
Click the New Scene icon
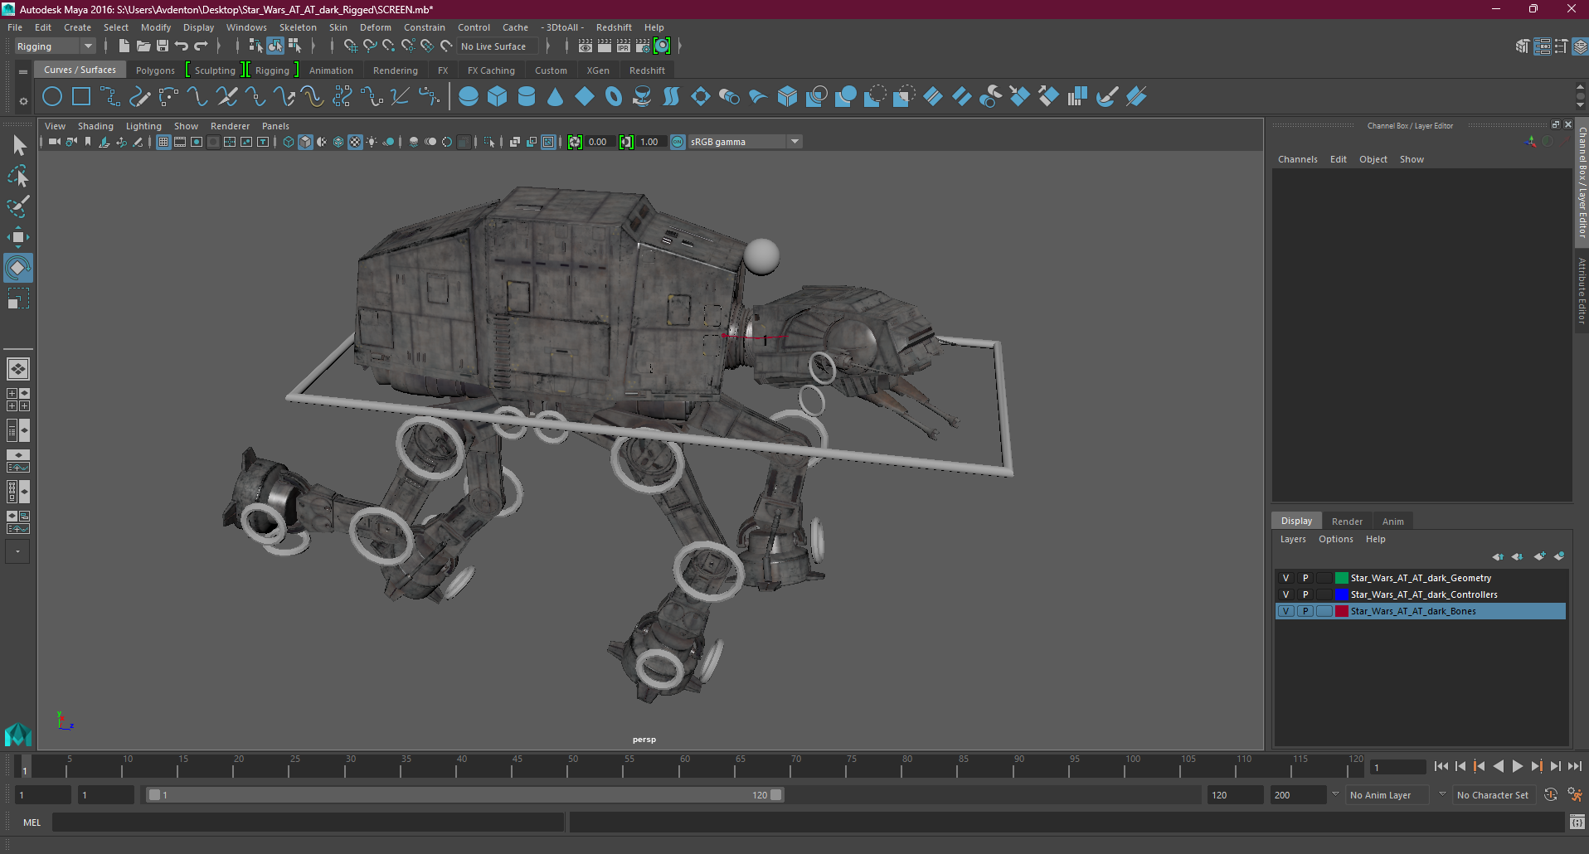click(x=124, y=46)
